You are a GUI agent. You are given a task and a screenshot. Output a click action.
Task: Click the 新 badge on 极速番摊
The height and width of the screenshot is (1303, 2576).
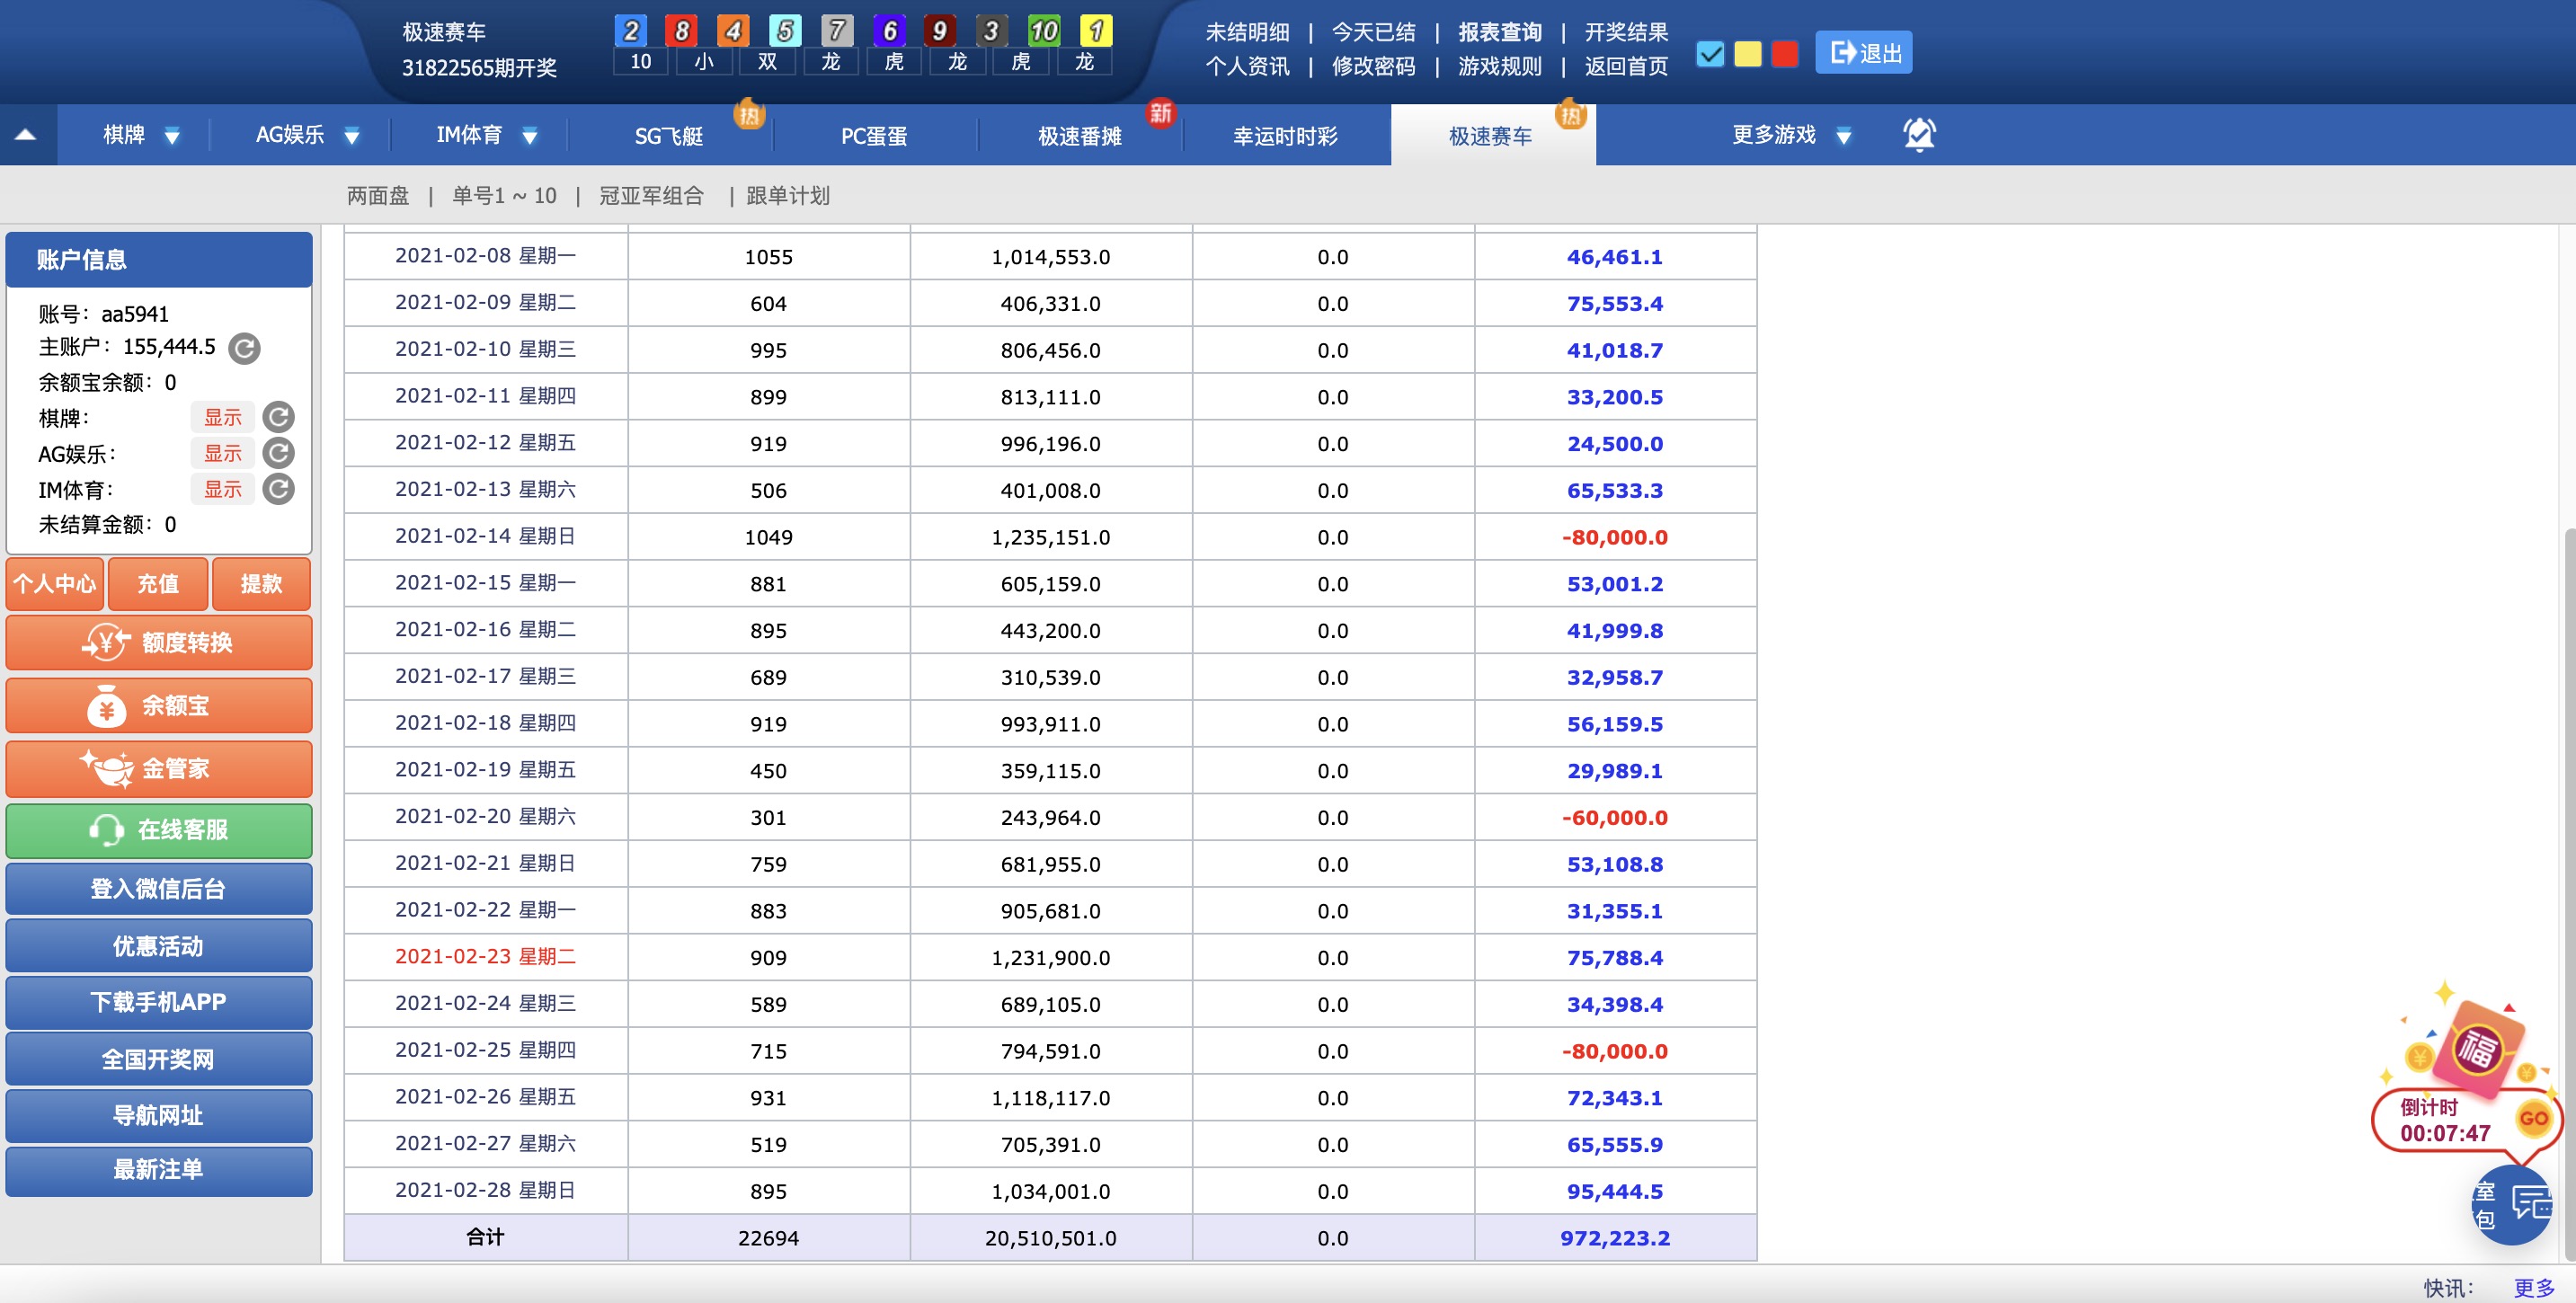point(1160,112)
